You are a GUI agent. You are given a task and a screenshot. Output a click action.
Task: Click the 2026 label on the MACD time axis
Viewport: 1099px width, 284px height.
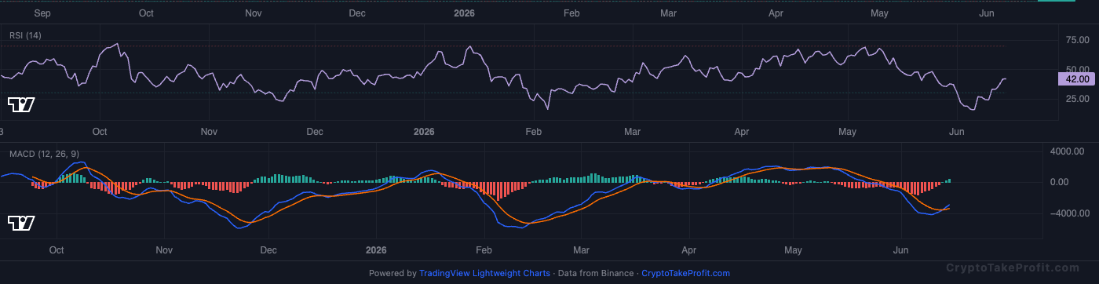click(377, 250)
